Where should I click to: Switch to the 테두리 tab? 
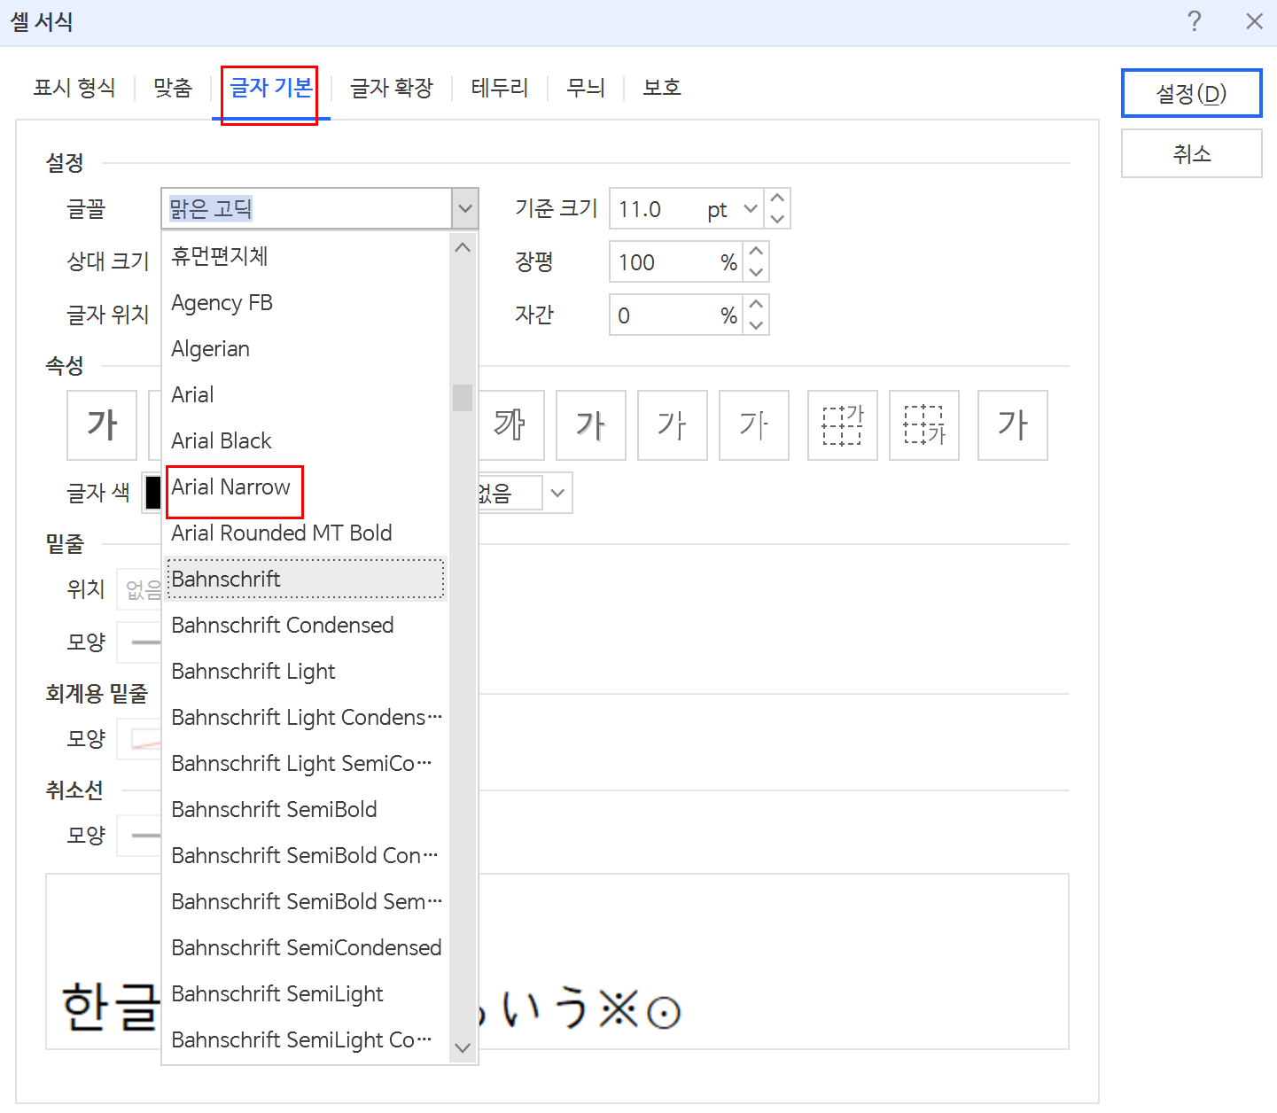click(499, 88)
